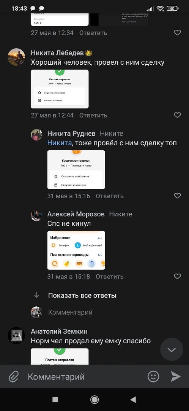Expand Показать все ответы
The width and height of the screenshot is (189, 411).
point(82,295)
